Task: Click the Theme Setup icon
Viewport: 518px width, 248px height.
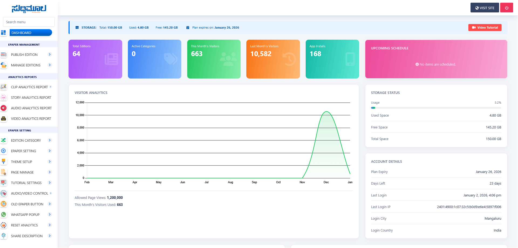Action: 4,161
